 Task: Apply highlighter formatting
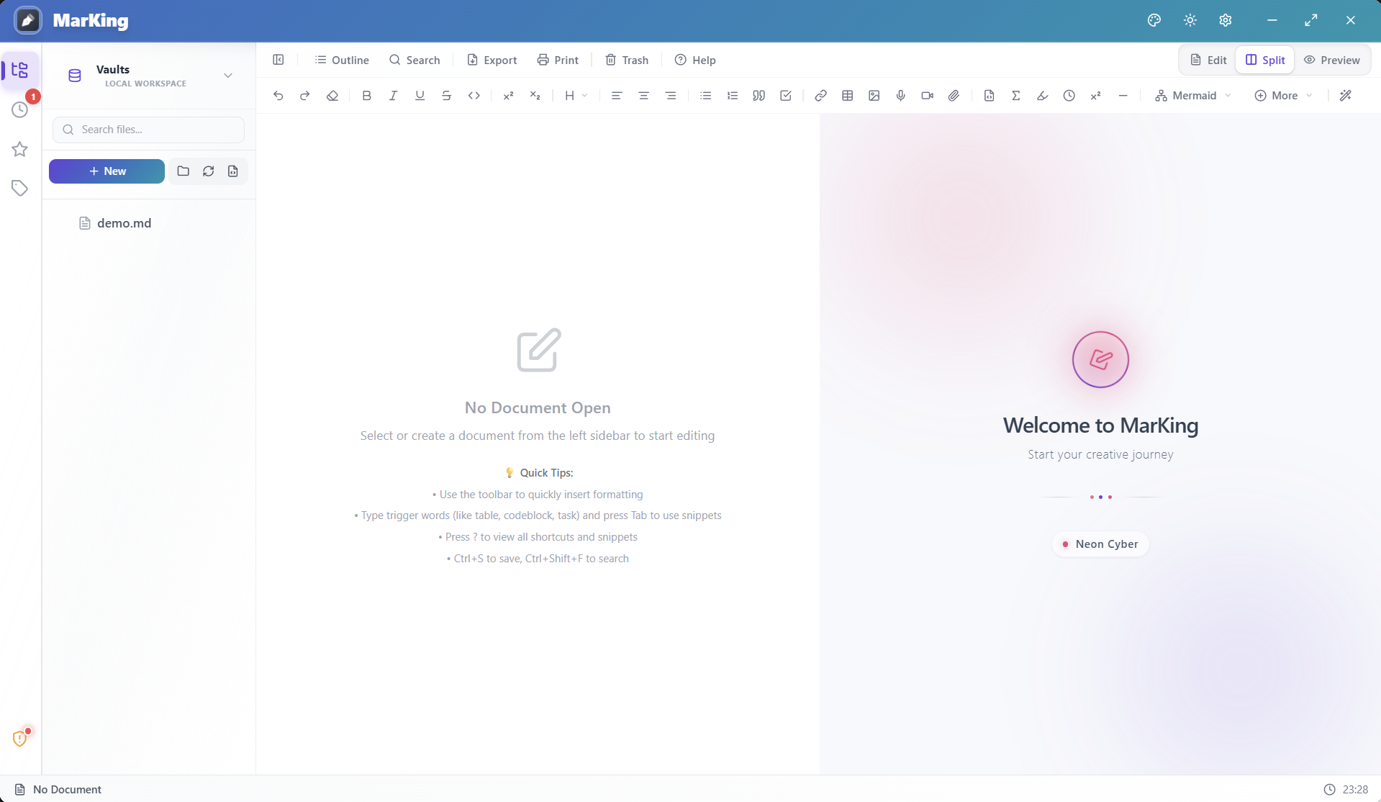1042,95
